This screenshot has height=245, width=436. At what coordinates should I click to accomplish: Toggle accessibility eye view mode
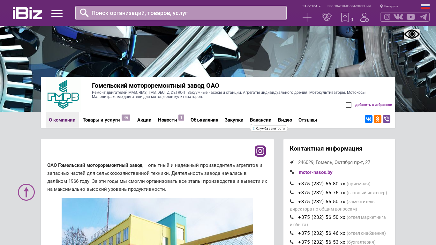coord(412,34)
